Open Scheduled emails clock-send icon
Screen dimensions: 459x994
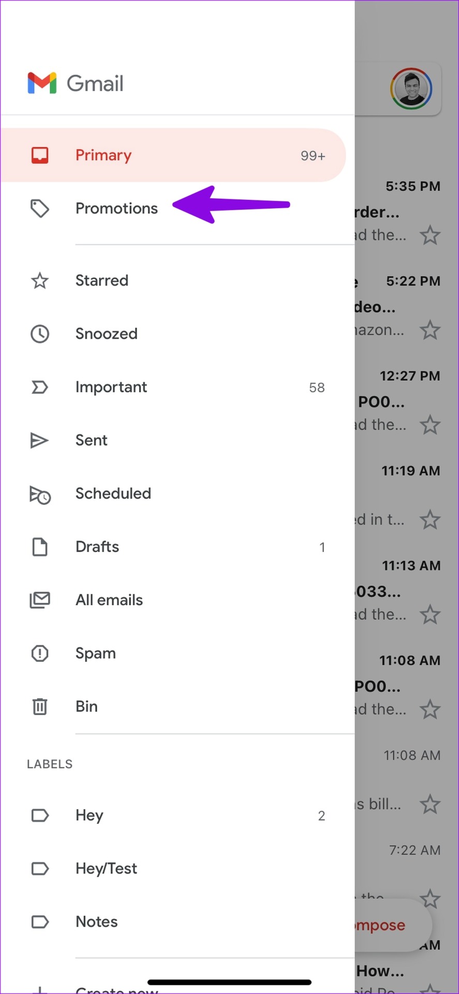[40, 494]
